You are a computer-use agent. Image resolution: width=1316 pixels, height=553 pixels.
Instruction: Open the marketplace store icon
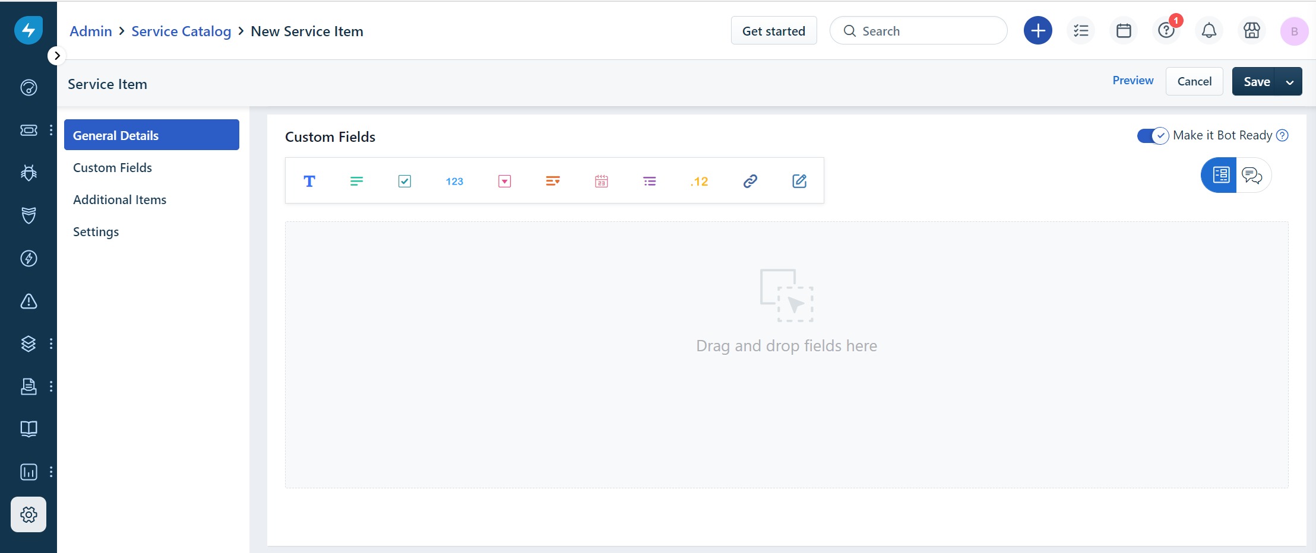click(1252, 30)
